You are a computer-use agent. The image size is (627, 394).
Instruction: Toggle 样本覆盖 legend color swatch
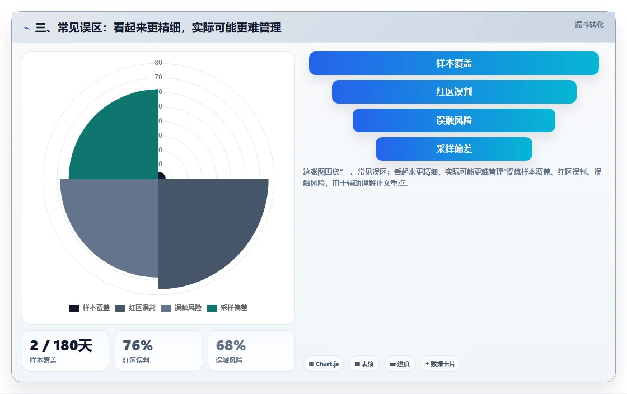click(74, 308)
